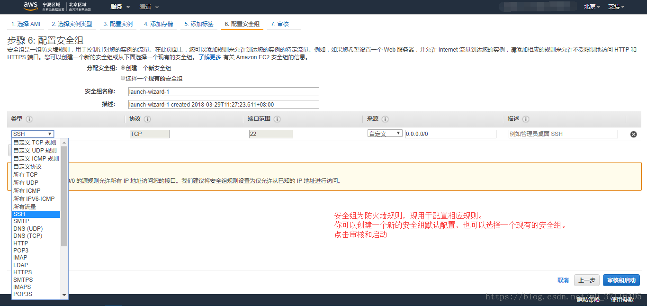Go to step 5. 添加标签
The image size is (647, 306).
pyautogui.click(x=199, y=24)
